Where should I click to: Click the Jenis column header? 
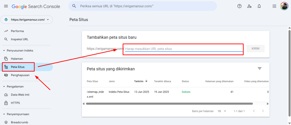(x=111, y=81)
